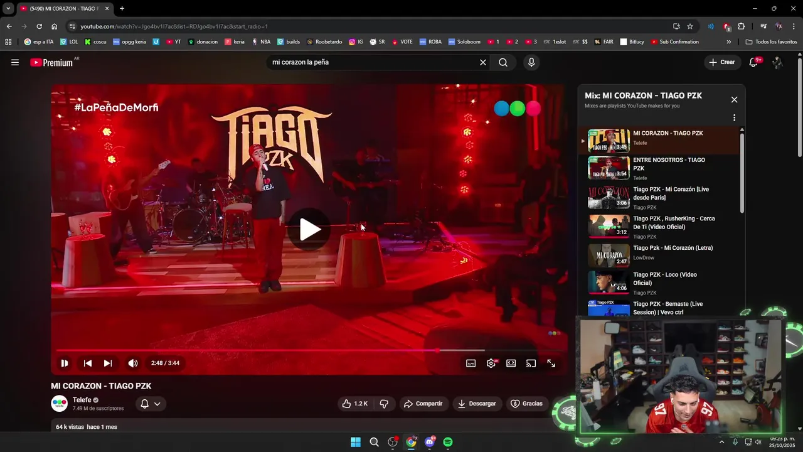Click the Gracias button

(527, 404)
